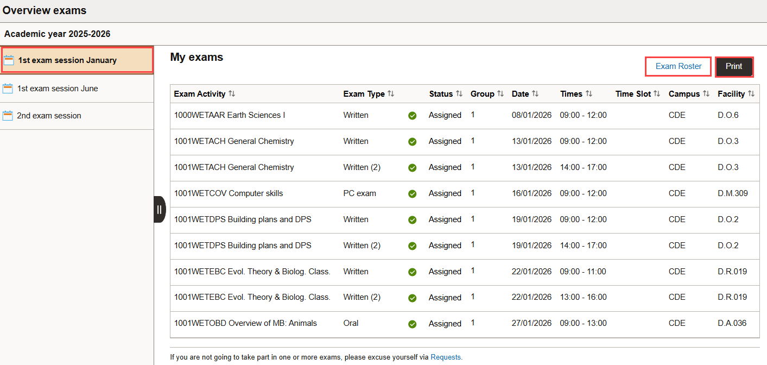Click green check icon for Earth Sciences I

(x=412, y=116)
